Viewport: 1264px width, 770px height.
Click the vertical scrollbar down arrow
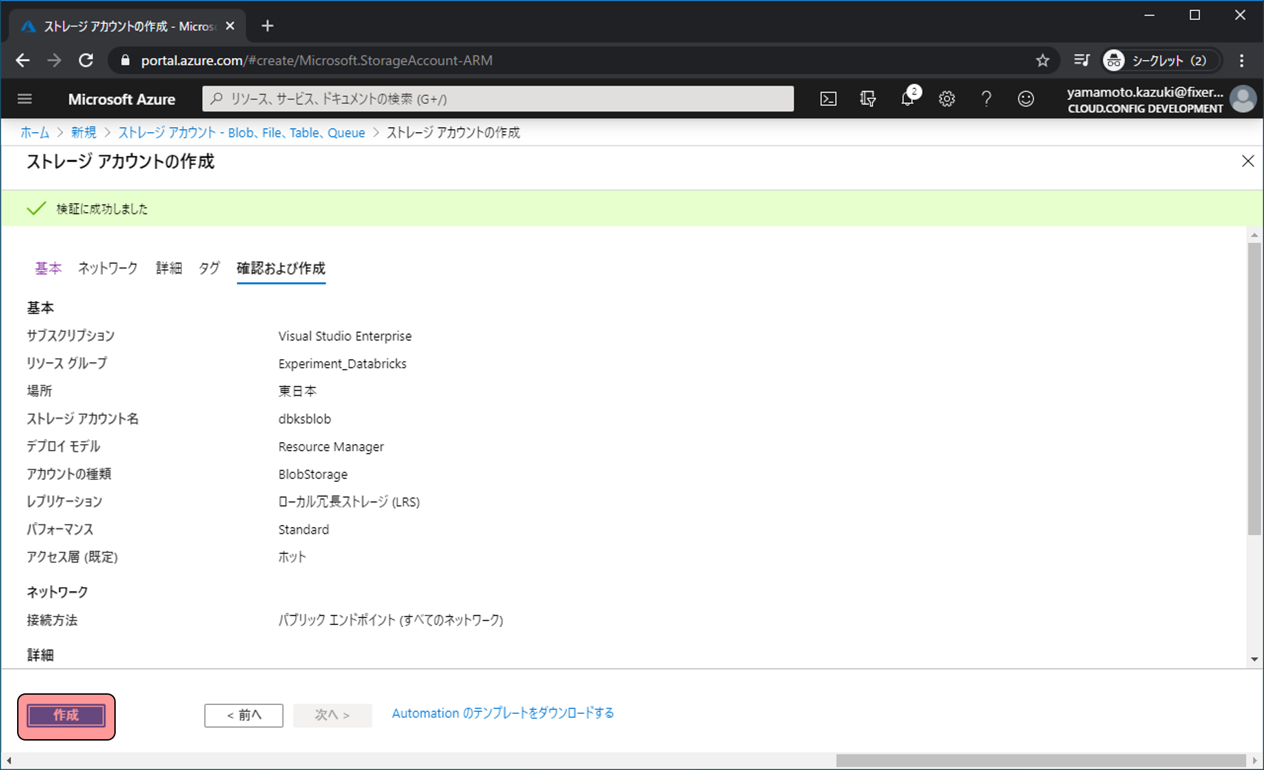coord(1254,659)
